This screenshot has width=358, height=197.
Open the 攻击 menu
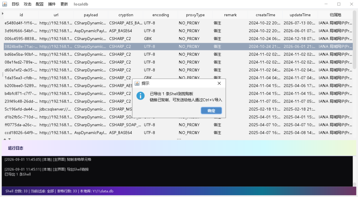[x=28, y=4]
